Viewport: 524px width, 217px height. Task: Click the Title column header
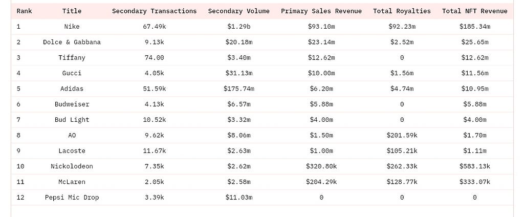coord(72,11)
